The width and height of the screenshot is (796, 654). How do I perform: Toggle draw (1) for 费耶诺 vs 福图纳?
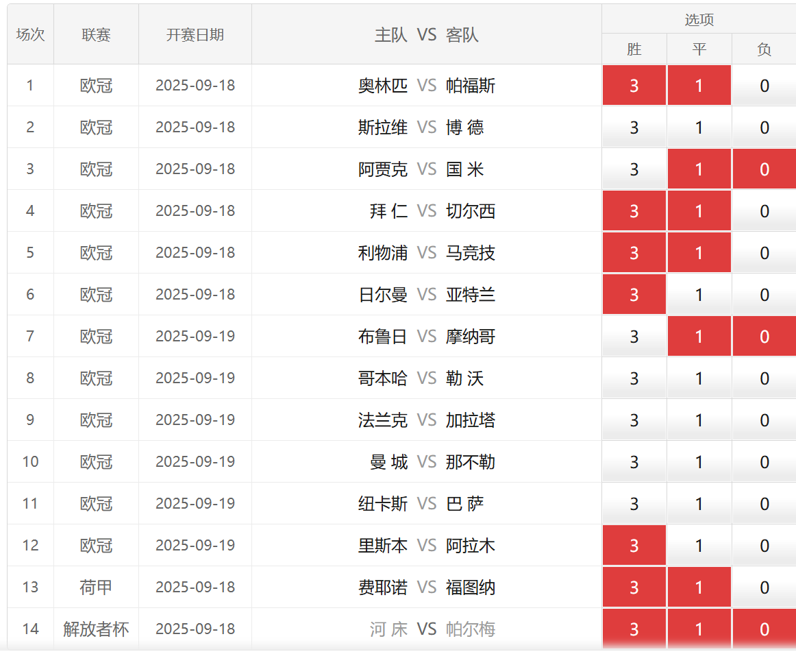tap(699, 587)
